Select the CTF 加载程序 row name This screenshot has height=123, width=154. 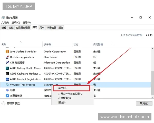click(x=17, y=63)
